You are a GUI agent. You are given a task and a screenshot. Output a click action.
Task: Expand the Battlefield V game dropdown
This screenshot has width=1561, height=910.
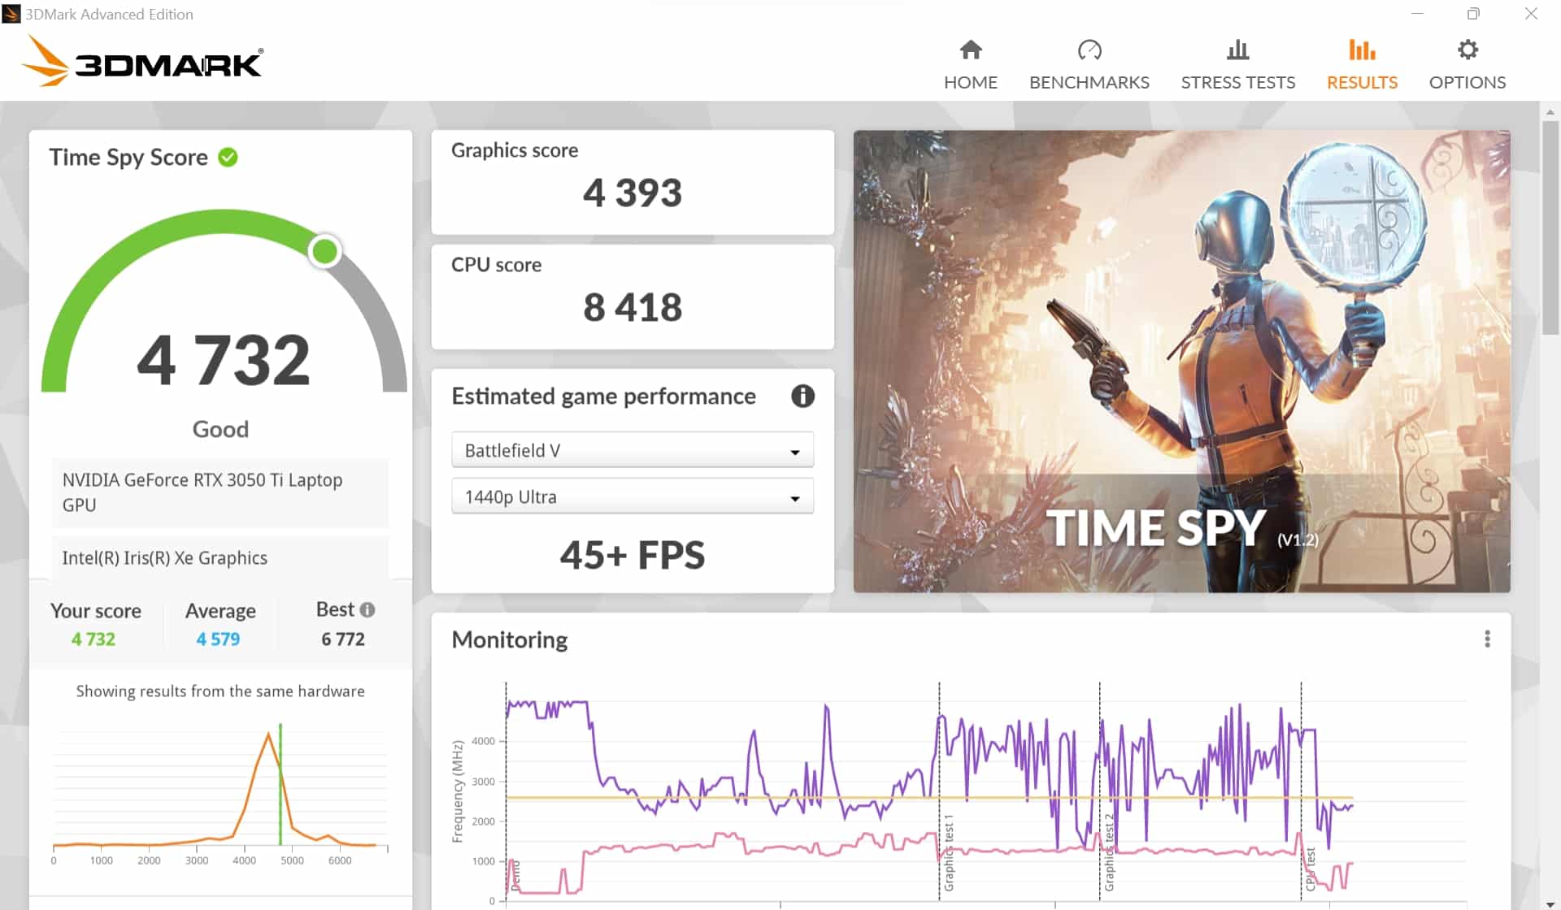[x=632, y=450]
